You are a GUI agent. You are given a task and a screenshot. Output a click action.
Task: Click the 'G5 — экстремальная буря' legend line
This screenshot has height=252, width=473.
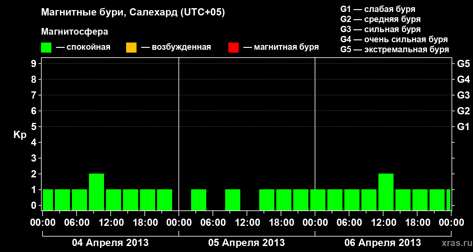395,49
